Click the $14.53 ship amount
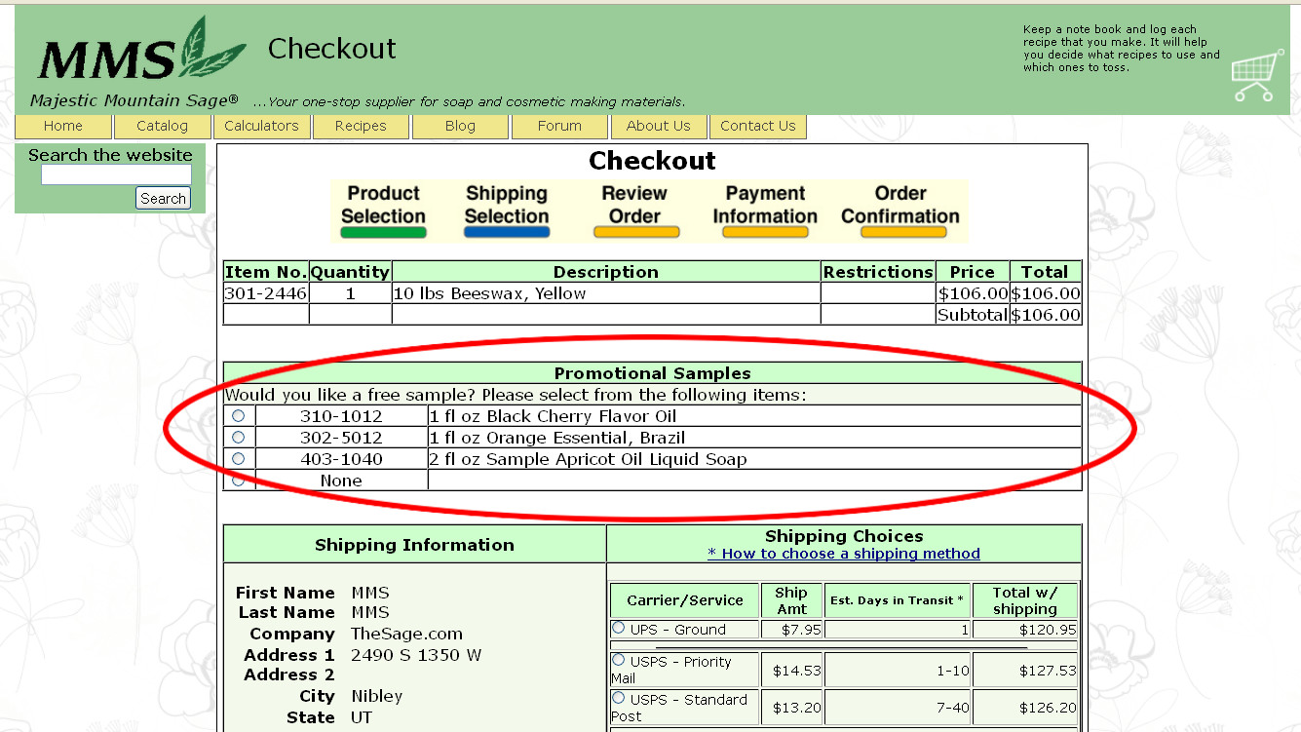 point(791,671)
